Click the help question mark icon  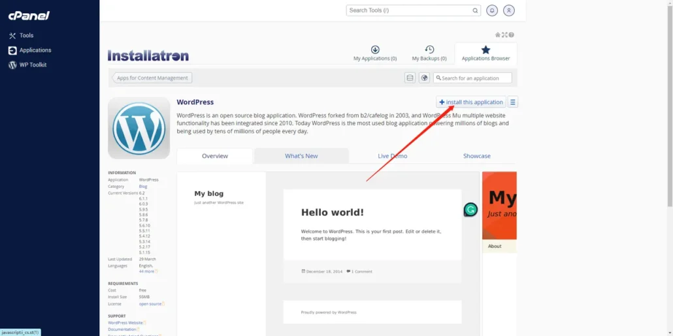point(511,35)
